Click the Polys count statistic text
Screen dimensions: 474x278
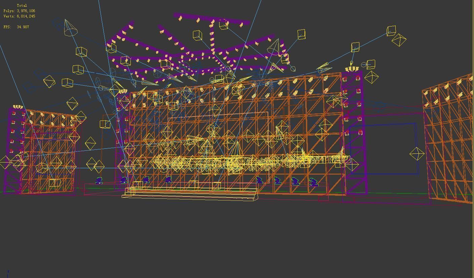(19, 11)
